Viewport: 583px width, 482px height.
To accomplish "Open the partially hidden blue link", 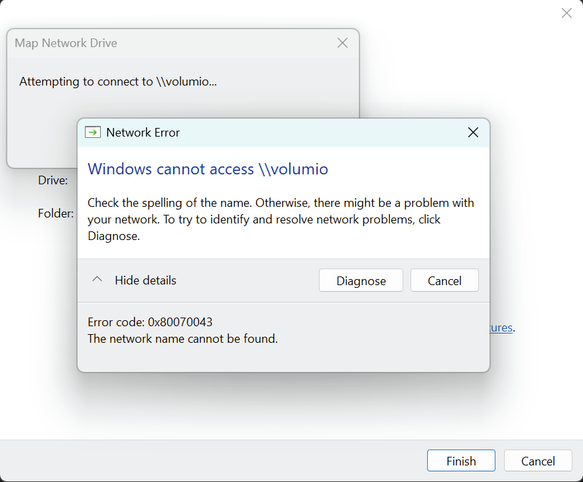I will pyautogui.click(x=501, y=328).
